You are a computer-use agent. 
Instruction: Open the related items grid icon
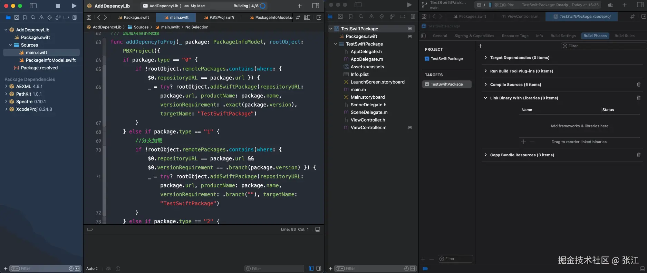[89, 17]
